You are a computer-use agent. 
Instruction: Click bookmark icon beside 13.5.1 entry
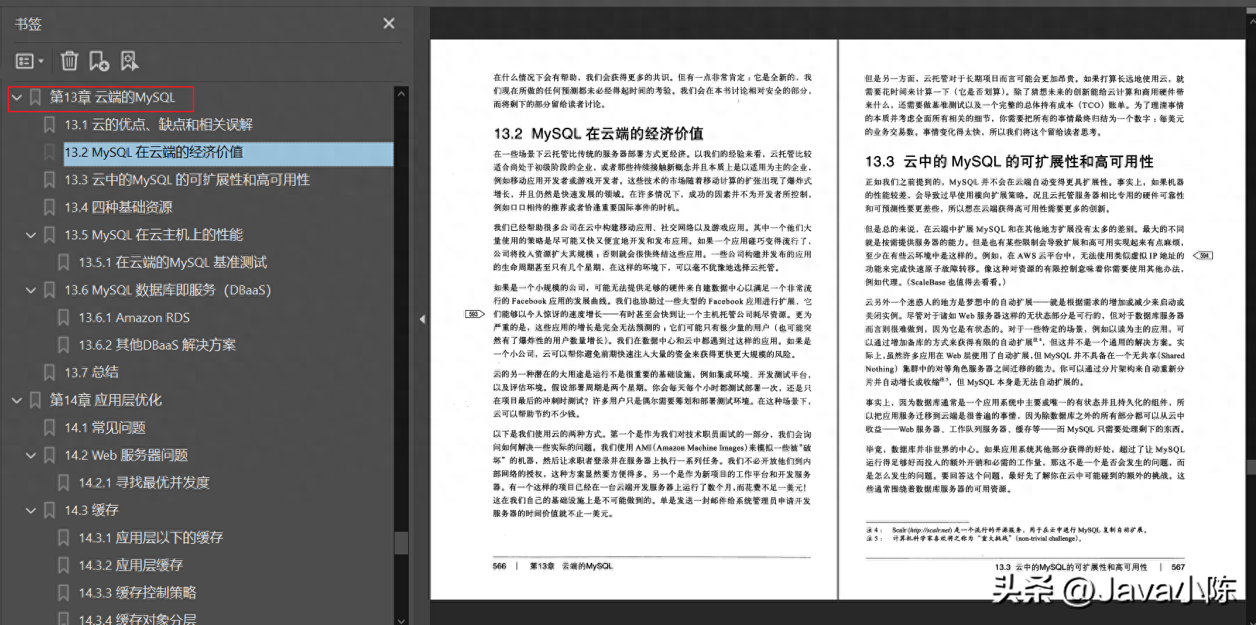pyautogui.click(x=64, y=262)
